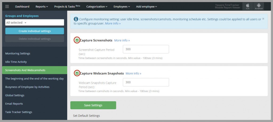The height and width of the screenshot is (122, 273).
Task: Go to the Dashboard
Action: click(x=22, y=7)
